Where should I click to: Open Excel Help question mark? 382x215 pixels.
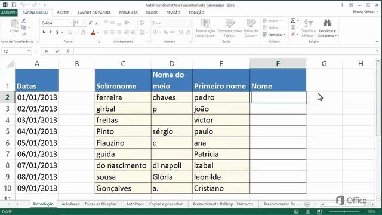coord(342,5)
